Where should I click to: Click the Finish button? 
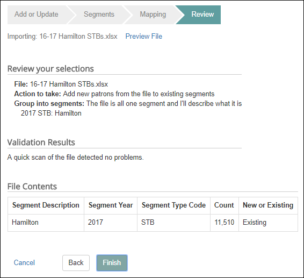[x=112, y=263]
